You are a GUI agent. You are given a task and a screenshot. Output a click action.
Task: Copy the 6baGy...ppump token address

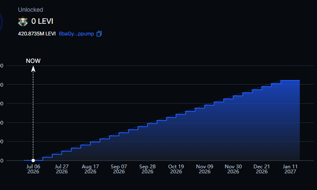(99, 34)
